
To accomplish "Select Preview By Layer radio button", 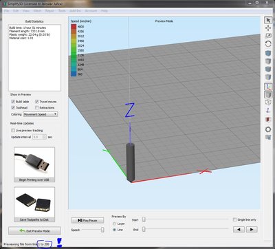I will [114, 224].
